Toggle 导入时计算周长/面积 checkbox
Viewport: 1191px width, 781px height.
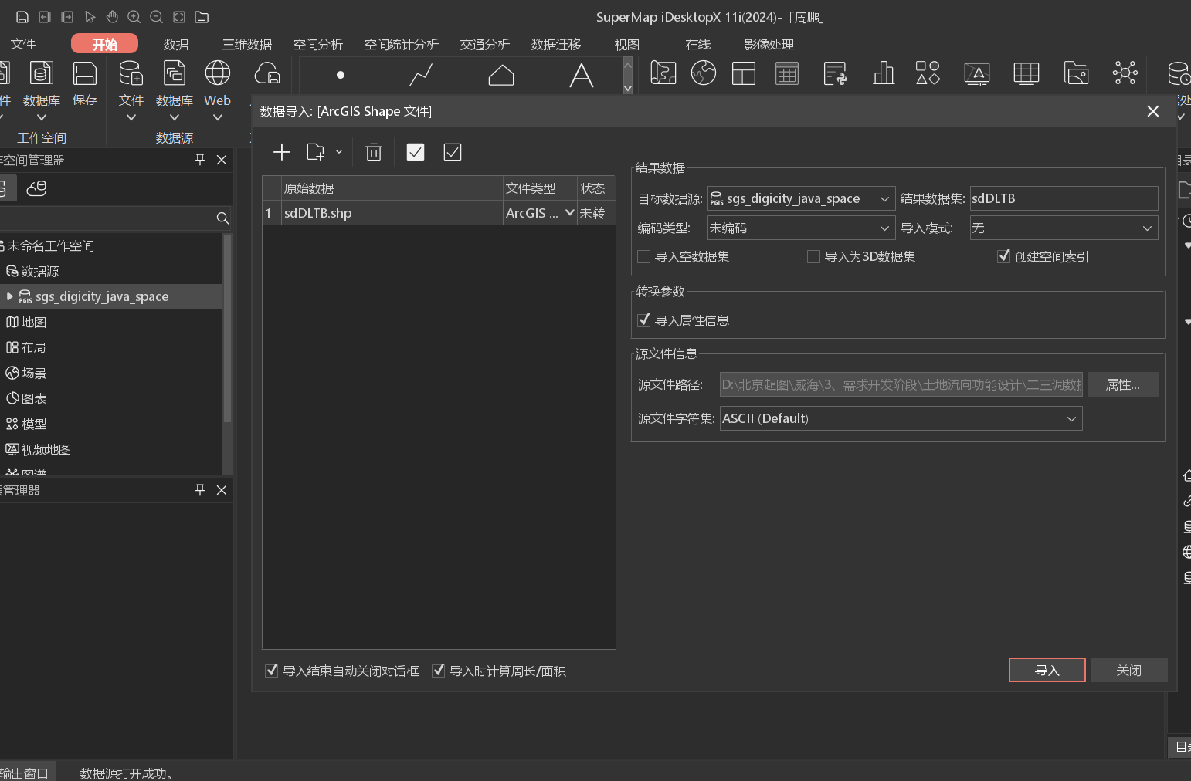pyautogui.click(x=438, y=671)
